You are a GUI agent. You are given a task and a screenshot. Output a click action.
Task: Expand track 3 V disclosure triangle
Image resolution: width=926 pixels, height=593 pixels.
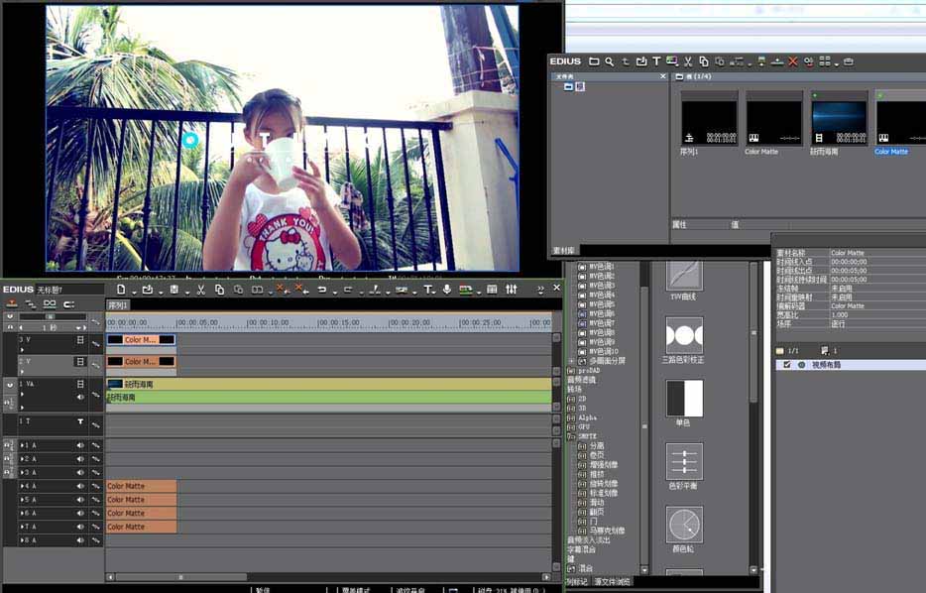pos(22,350)
